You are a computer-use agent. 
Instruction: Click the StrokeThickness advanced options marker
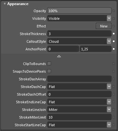tap(114, 34)
